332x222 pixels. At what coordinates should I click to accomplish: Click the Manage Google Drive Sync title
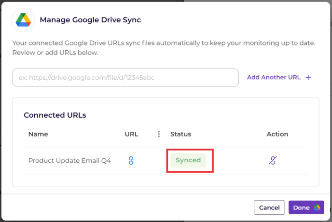(x=90, y=20)
